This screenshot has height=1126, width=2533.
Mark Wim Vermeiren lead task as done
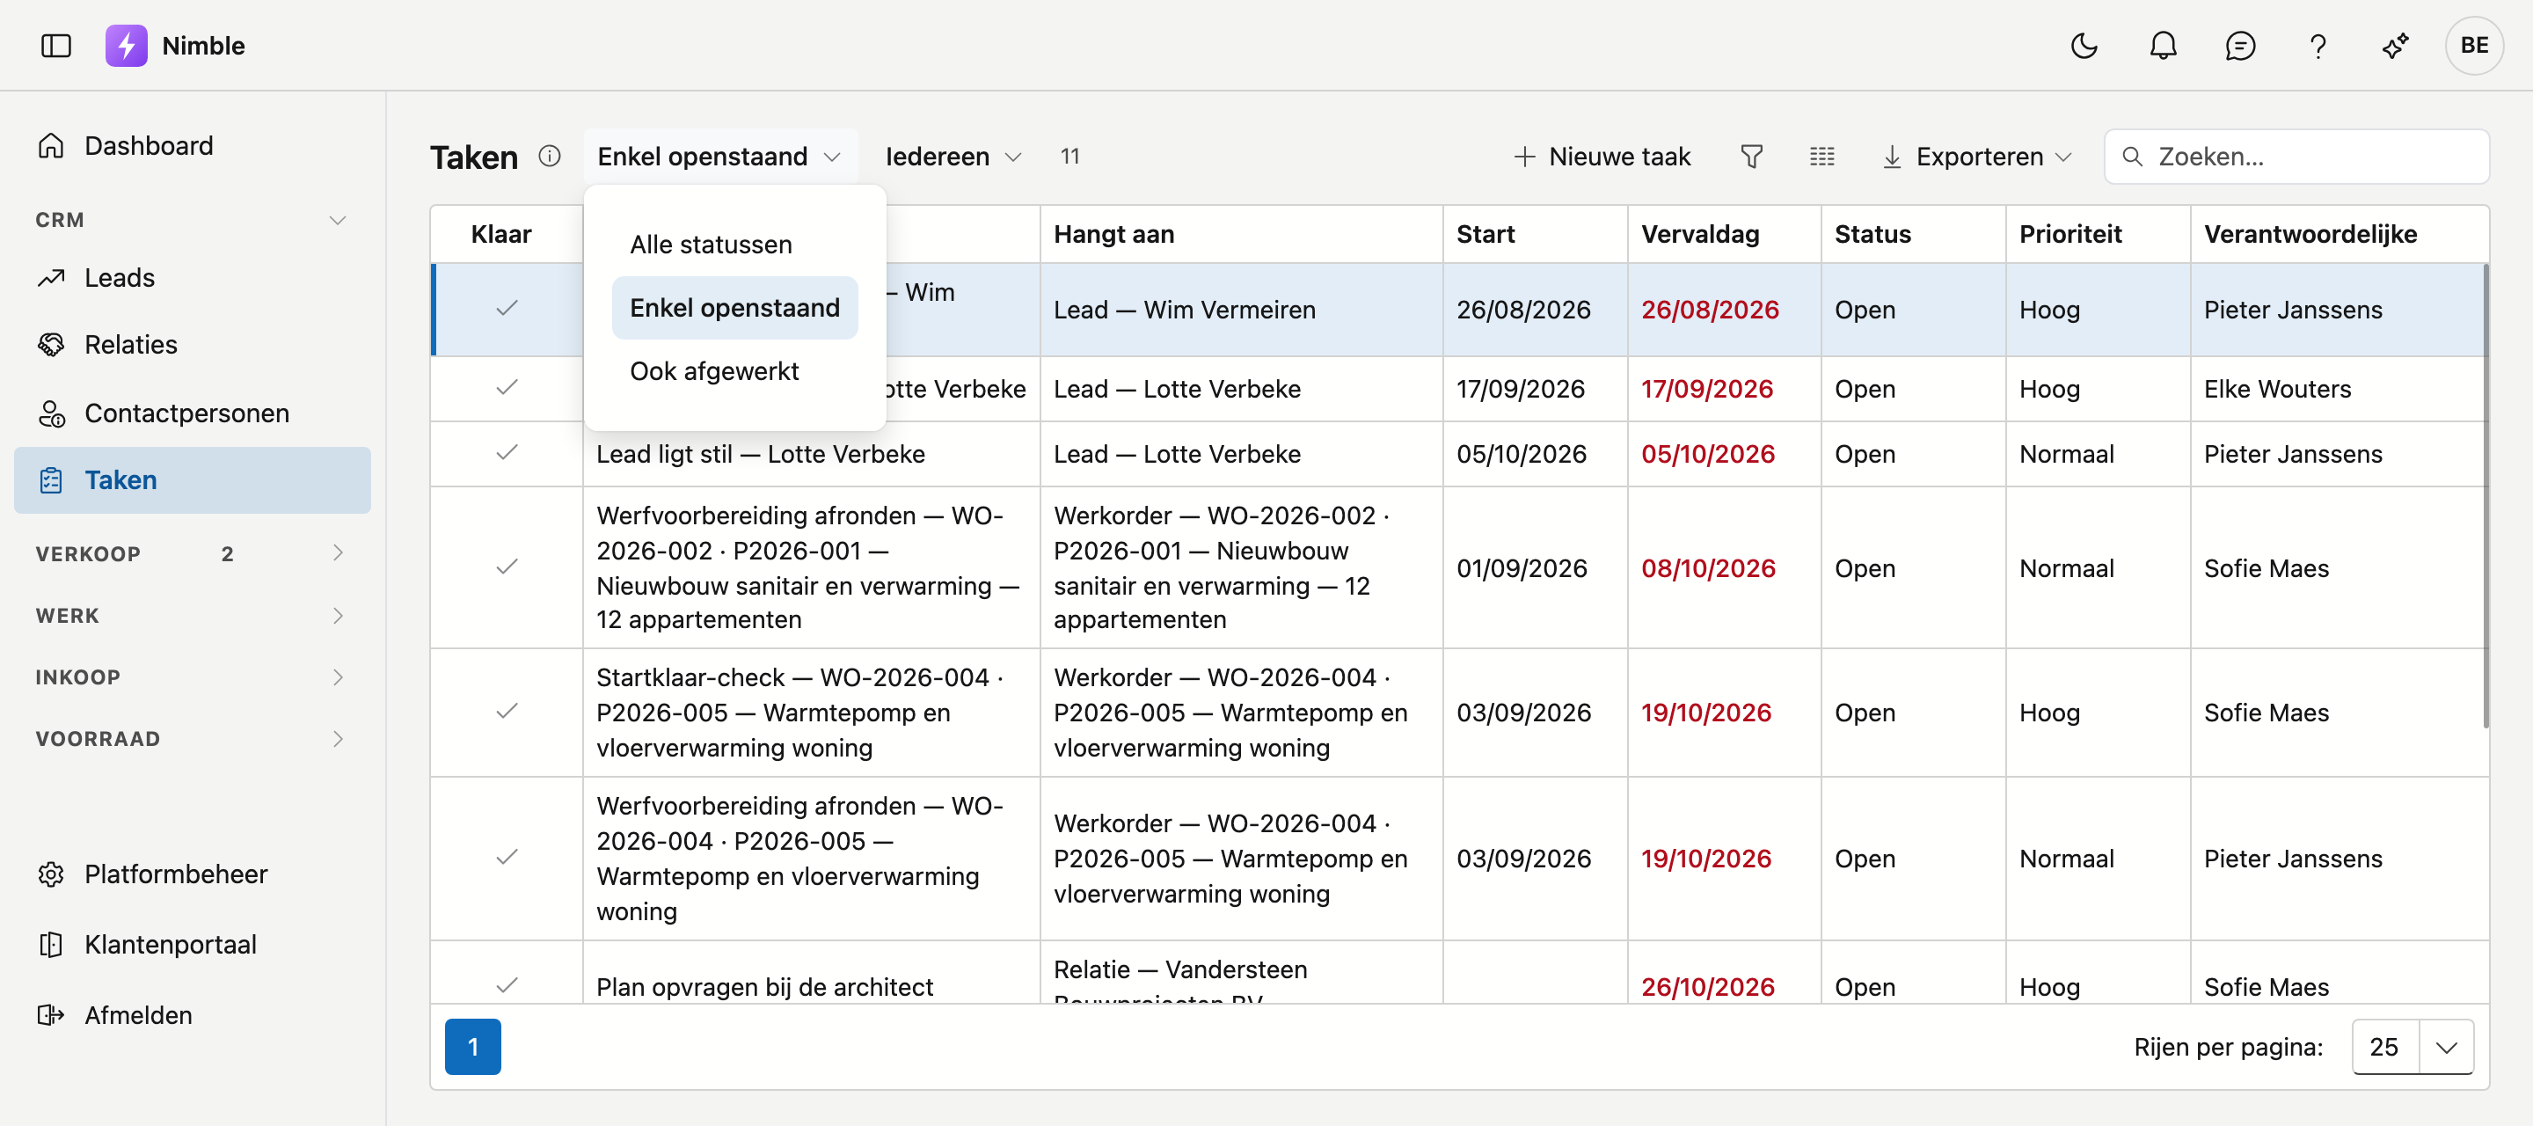(x=507, y=309)
